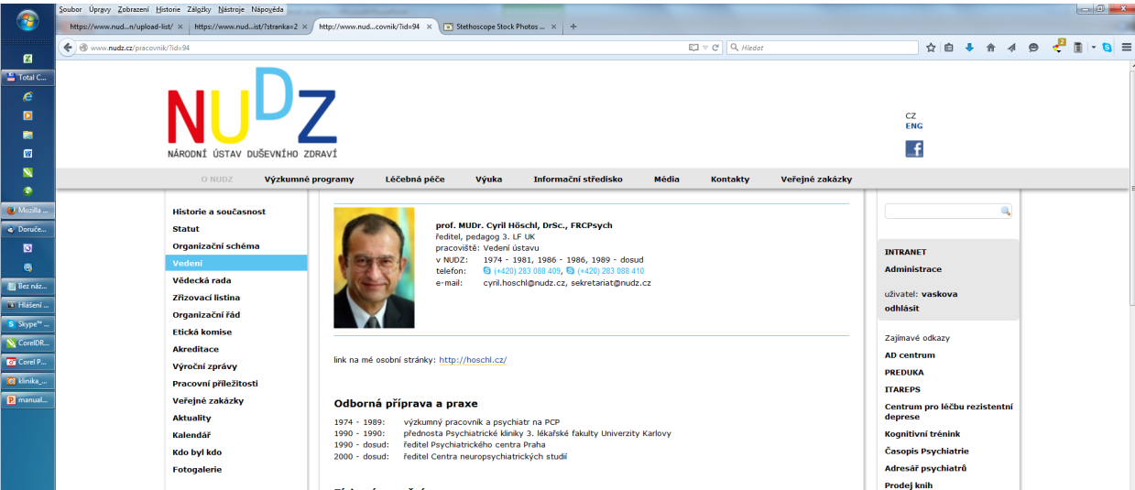The width and height of the screenshot is (1135, 490).
Task: Open the Historie menu
Action: tap(169, 8)
